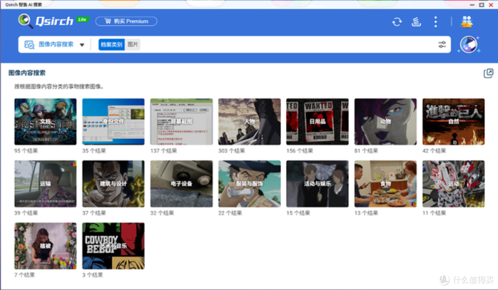Open the 动物 category thumbnail
The image size is (498, 290).
(385, 122)
